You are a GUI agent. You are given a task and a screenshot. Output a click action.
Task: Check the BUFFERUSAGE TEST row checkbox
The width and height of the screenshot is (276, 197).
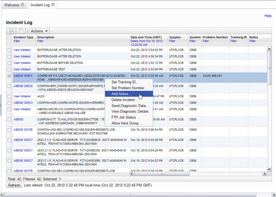click(9, 70)
